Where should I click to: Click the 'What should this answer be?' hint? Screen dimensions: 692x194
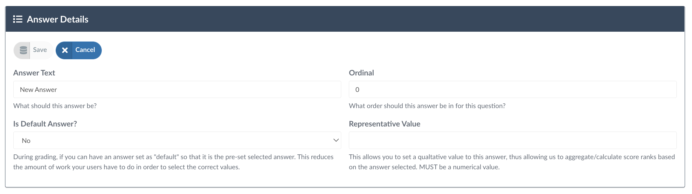(x=55, y=106)
